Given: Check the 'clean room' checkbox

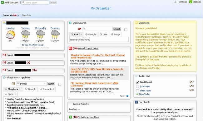Looking at the screenshot, I should click(137, 91).
